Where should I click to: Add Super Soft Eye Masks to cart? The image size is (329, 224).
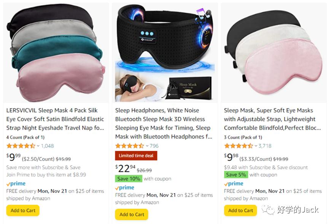[240, 210]
